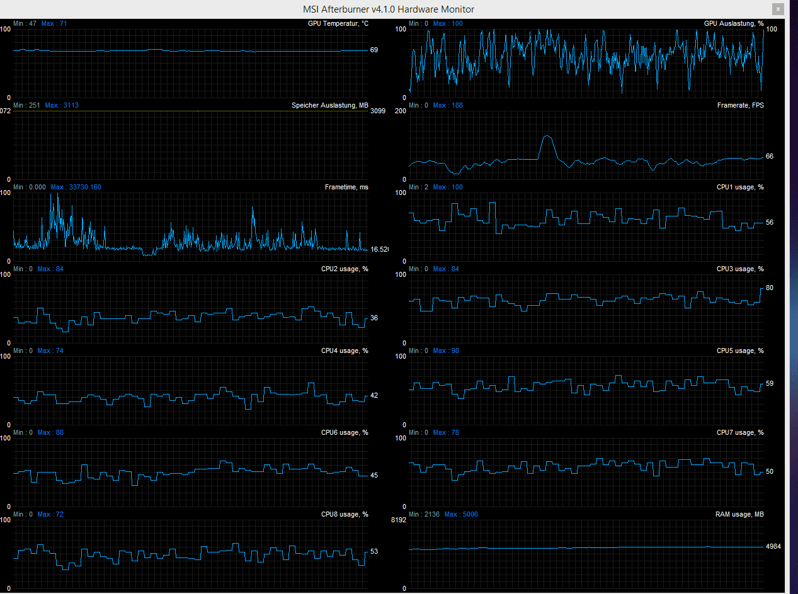Click the current CPU6 value 45
This screenshot has width=798, height=594.
coord(374,475)
